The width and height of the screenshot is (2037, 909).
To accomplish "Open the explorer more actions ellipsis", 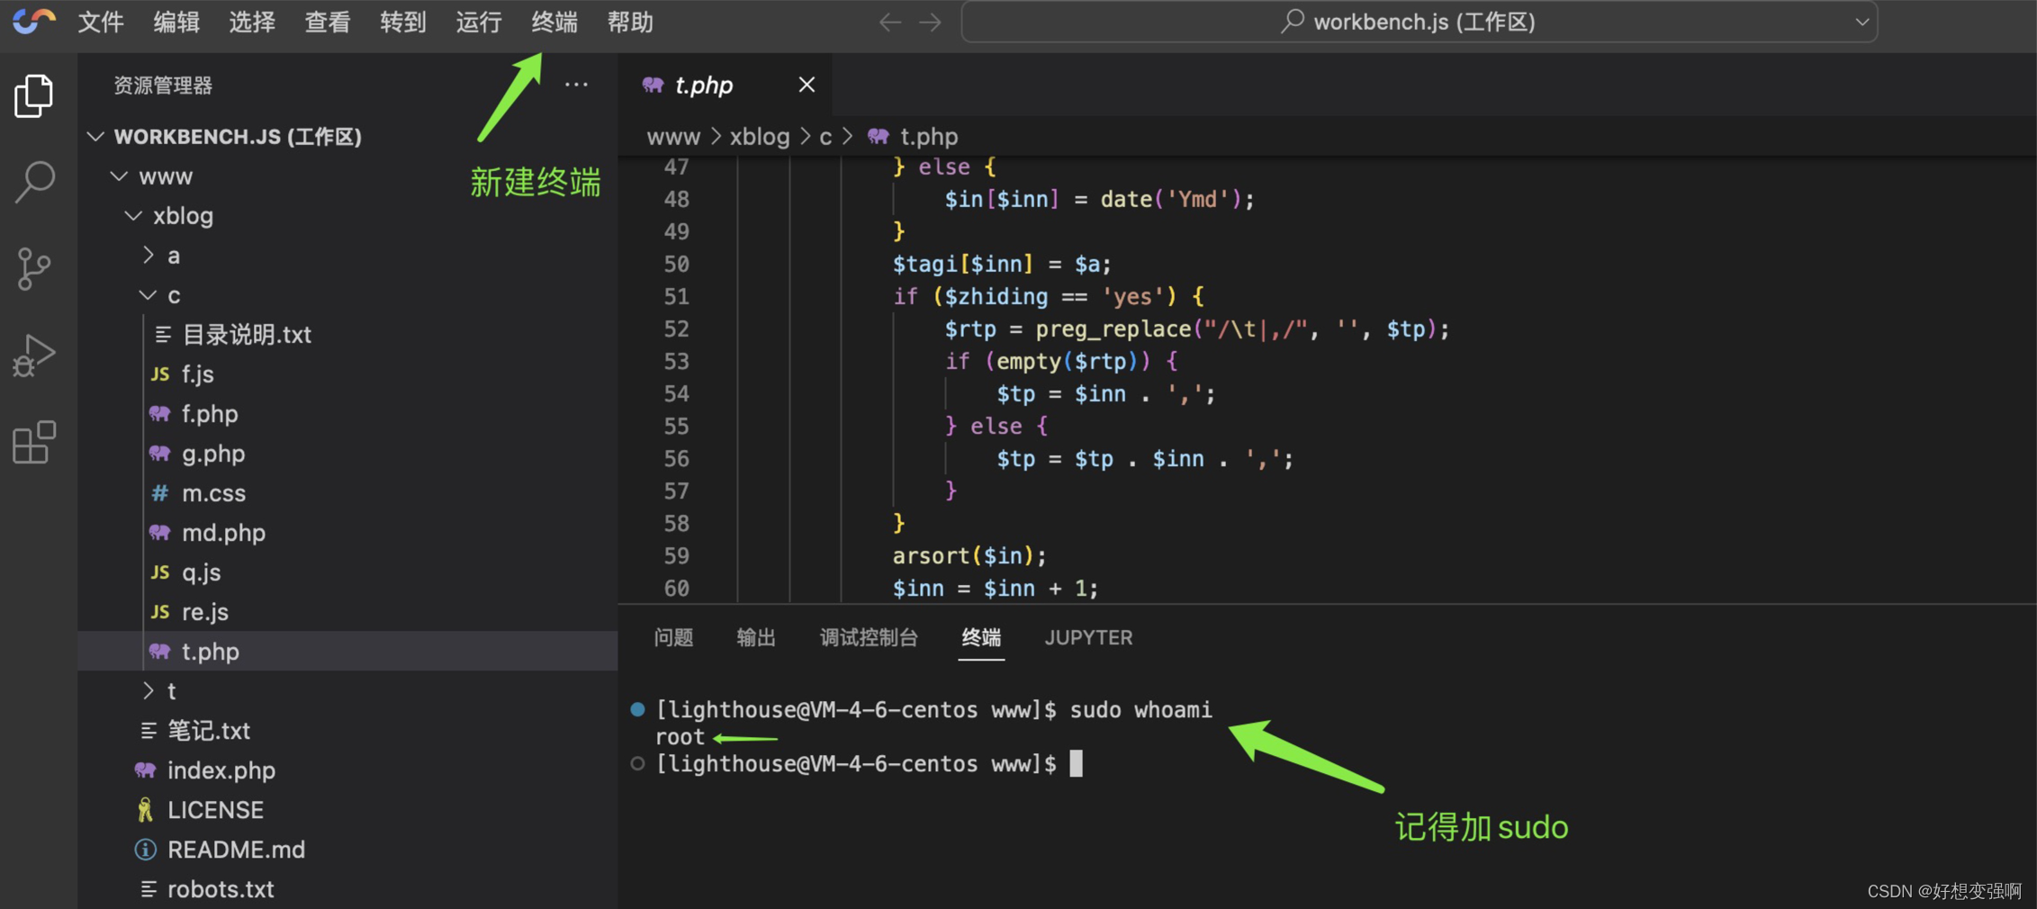I will 576,85.
